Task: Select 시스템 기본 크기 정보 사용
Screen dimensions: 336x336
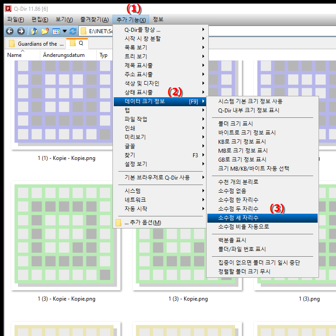Action: pyautogui.click(x=263, y=101)
